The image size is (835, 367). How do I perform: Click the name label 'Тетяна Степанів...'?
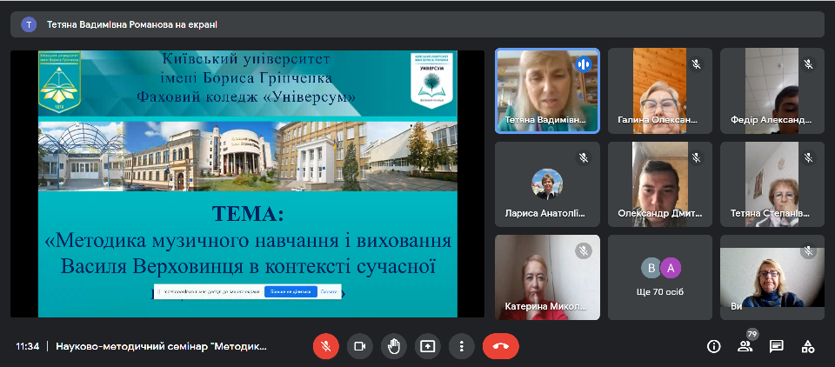coord(770,214)
